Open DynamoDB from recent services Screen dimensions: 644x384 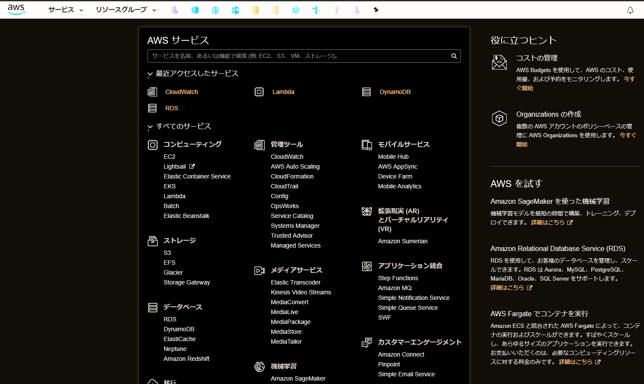(x=395, y=92)
